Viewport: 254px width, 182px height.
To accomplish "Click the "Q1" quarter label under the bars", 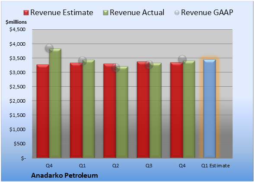I will tap(83, 166).
